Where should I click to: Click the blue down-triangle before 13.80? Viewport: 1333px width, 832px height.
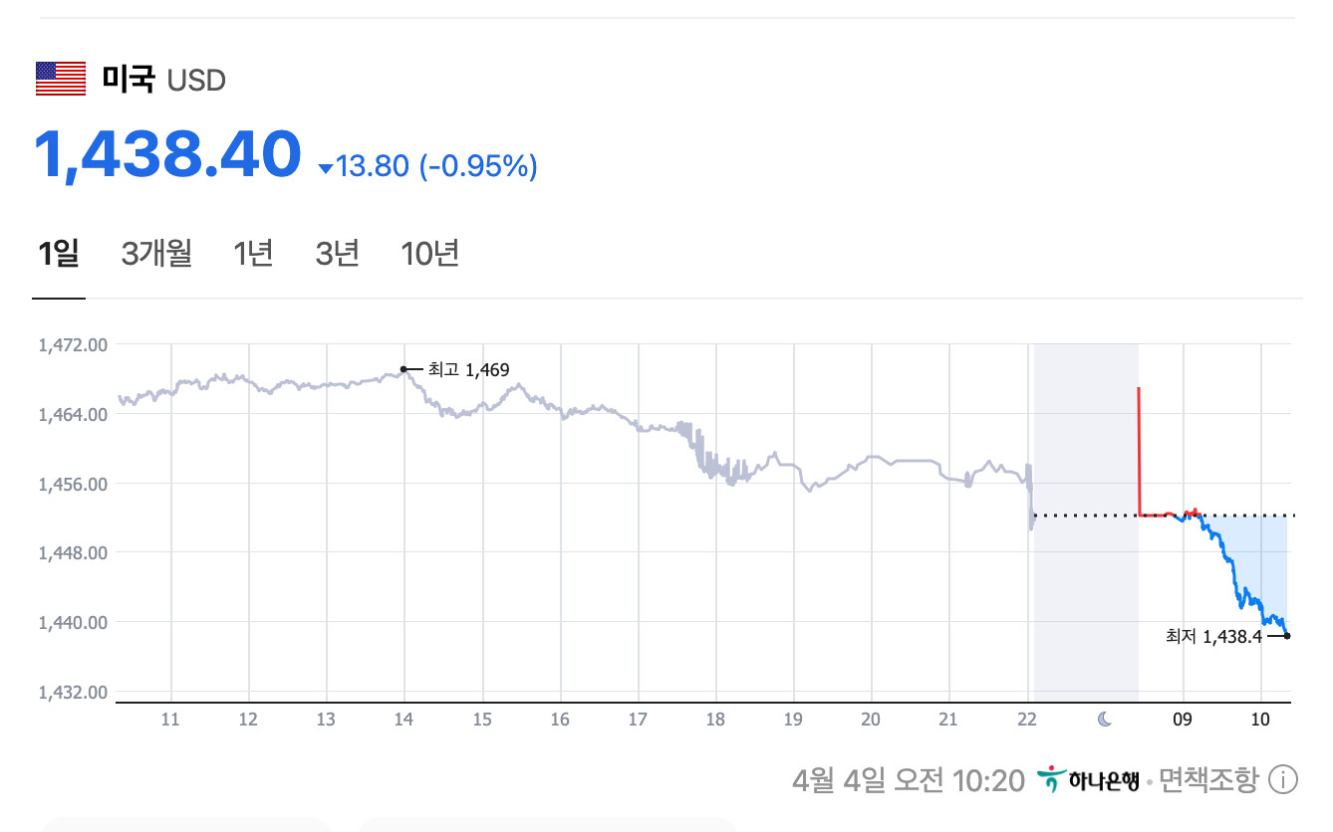coord(325,168)
